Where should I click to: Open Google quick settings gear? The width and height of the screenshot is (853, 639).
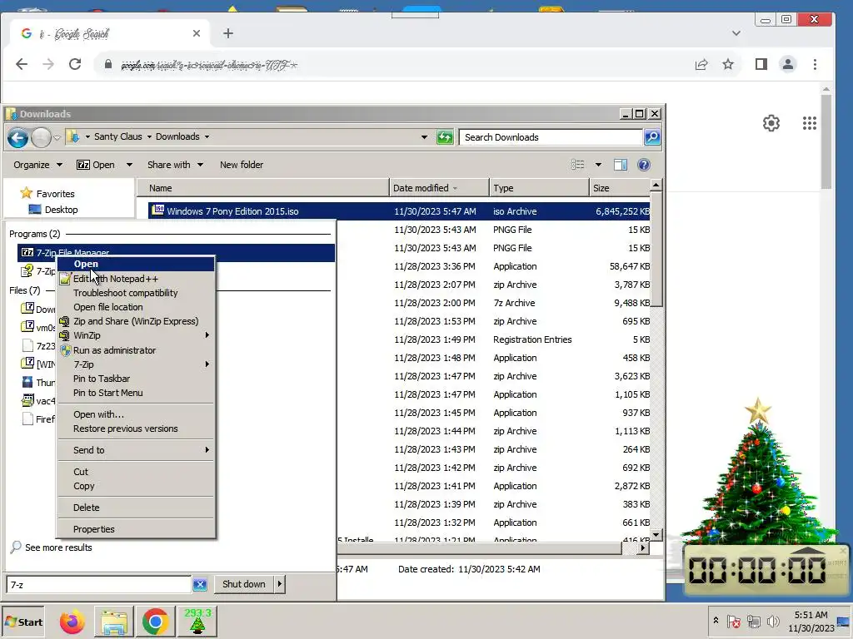pyautogui.click(x=771, y=123)
